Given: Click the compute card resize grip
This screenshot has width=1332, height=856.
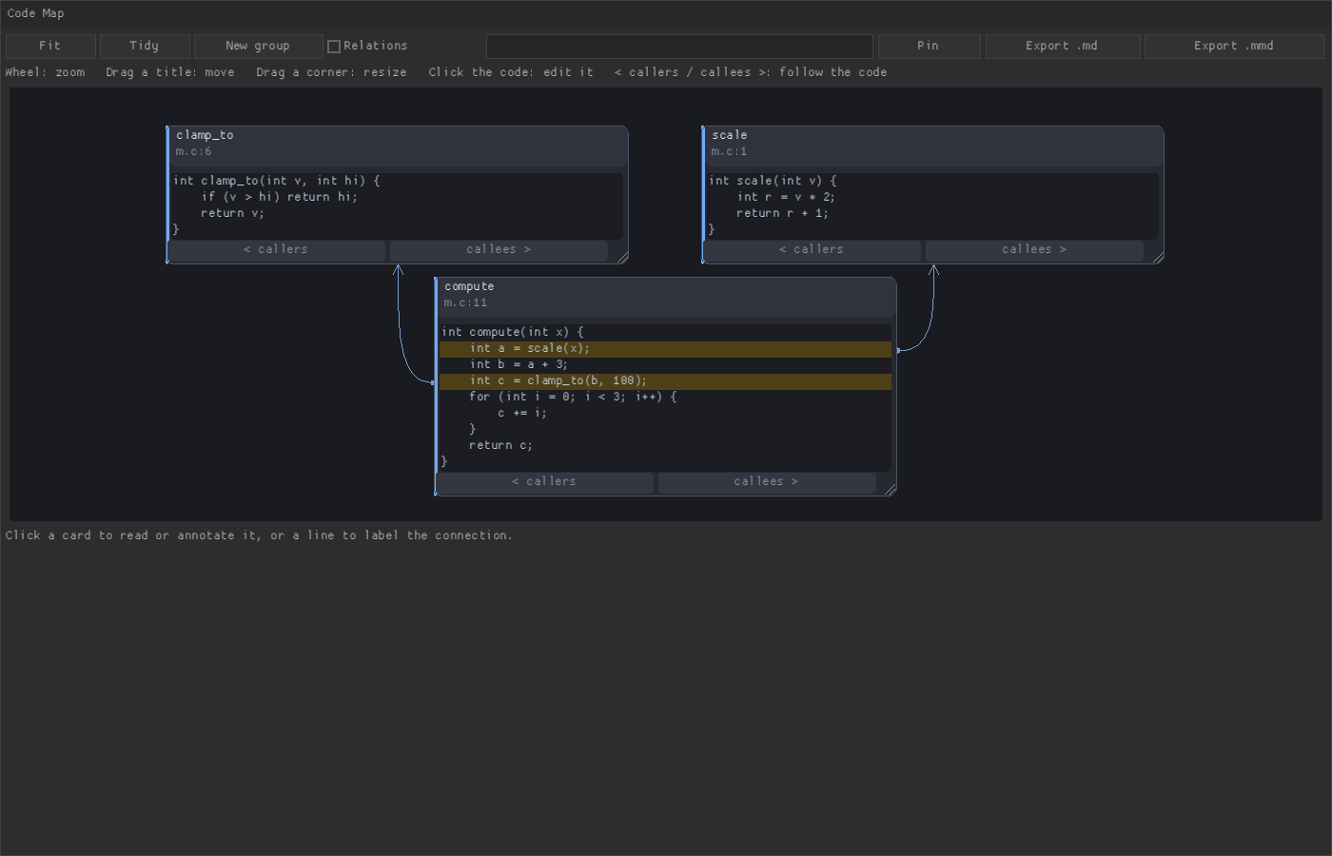Looking at the screenshot, I should pos(891,489).
